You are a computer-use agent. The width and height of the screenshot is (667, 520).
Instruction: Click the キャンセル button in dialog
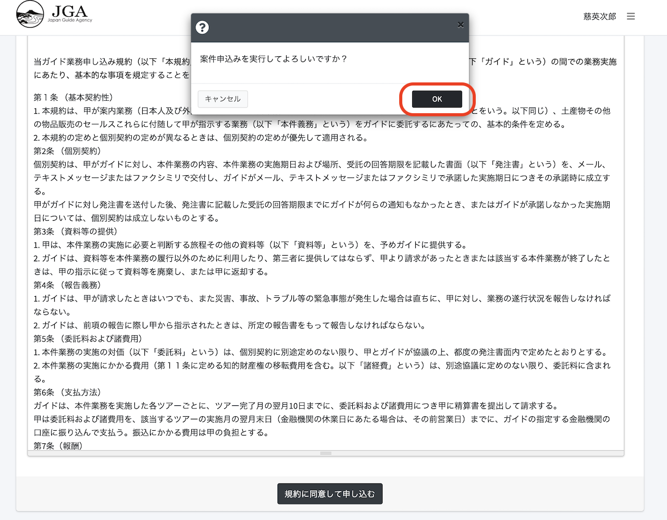(223, 99)
